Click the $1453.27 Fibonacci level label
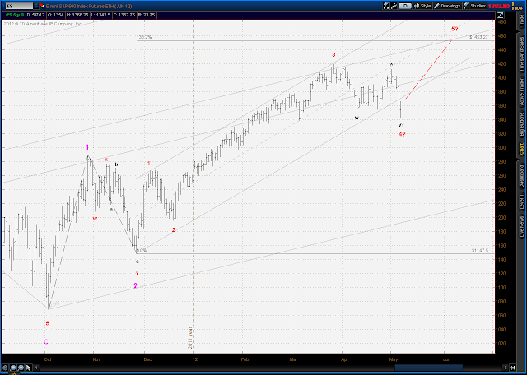The height and width of the screenshot is (375, 527). pos(478,38)
